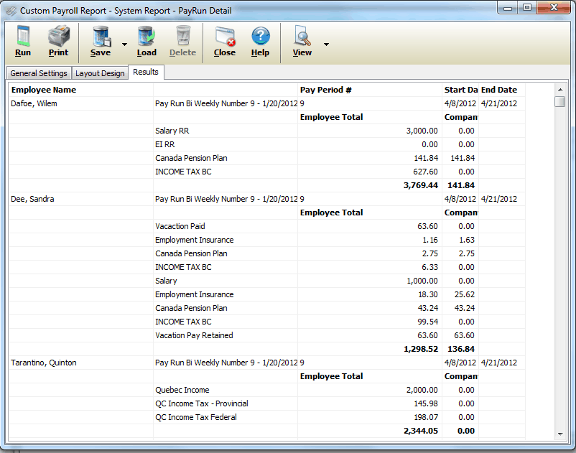
Task: Click the Close report icon
Action: coord(225,41)
